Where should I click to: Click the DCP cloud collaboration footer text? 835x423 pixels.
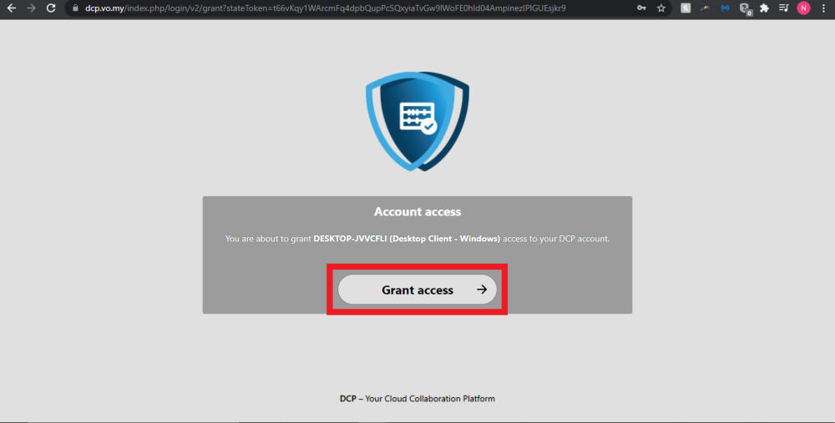click(417, 399)
